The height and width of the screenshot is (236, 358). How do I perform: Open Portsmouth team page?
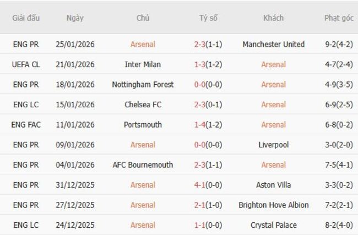tap(143, 125)
